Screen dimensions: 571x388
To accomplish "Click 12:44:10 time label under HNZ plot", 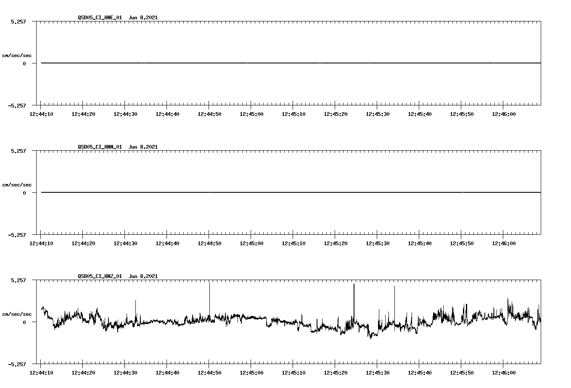I will (41, 372).
